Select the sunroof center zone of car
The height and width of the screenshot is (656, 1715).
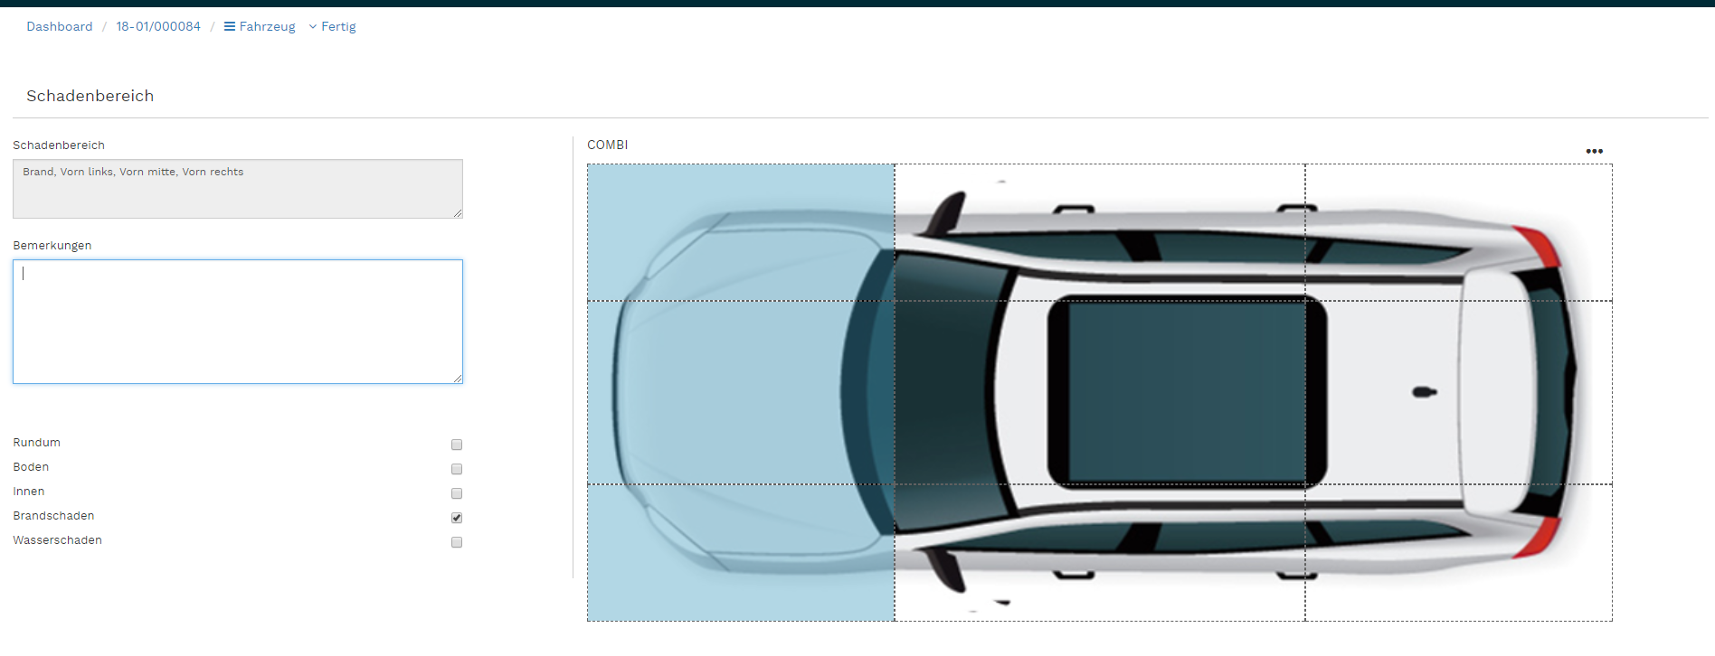point(1099,392)
